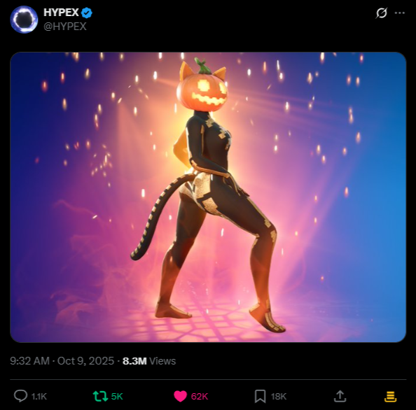Click the blue verified badge
The height and width of the screenshot is (410, 416).
(x=87, y=13)
